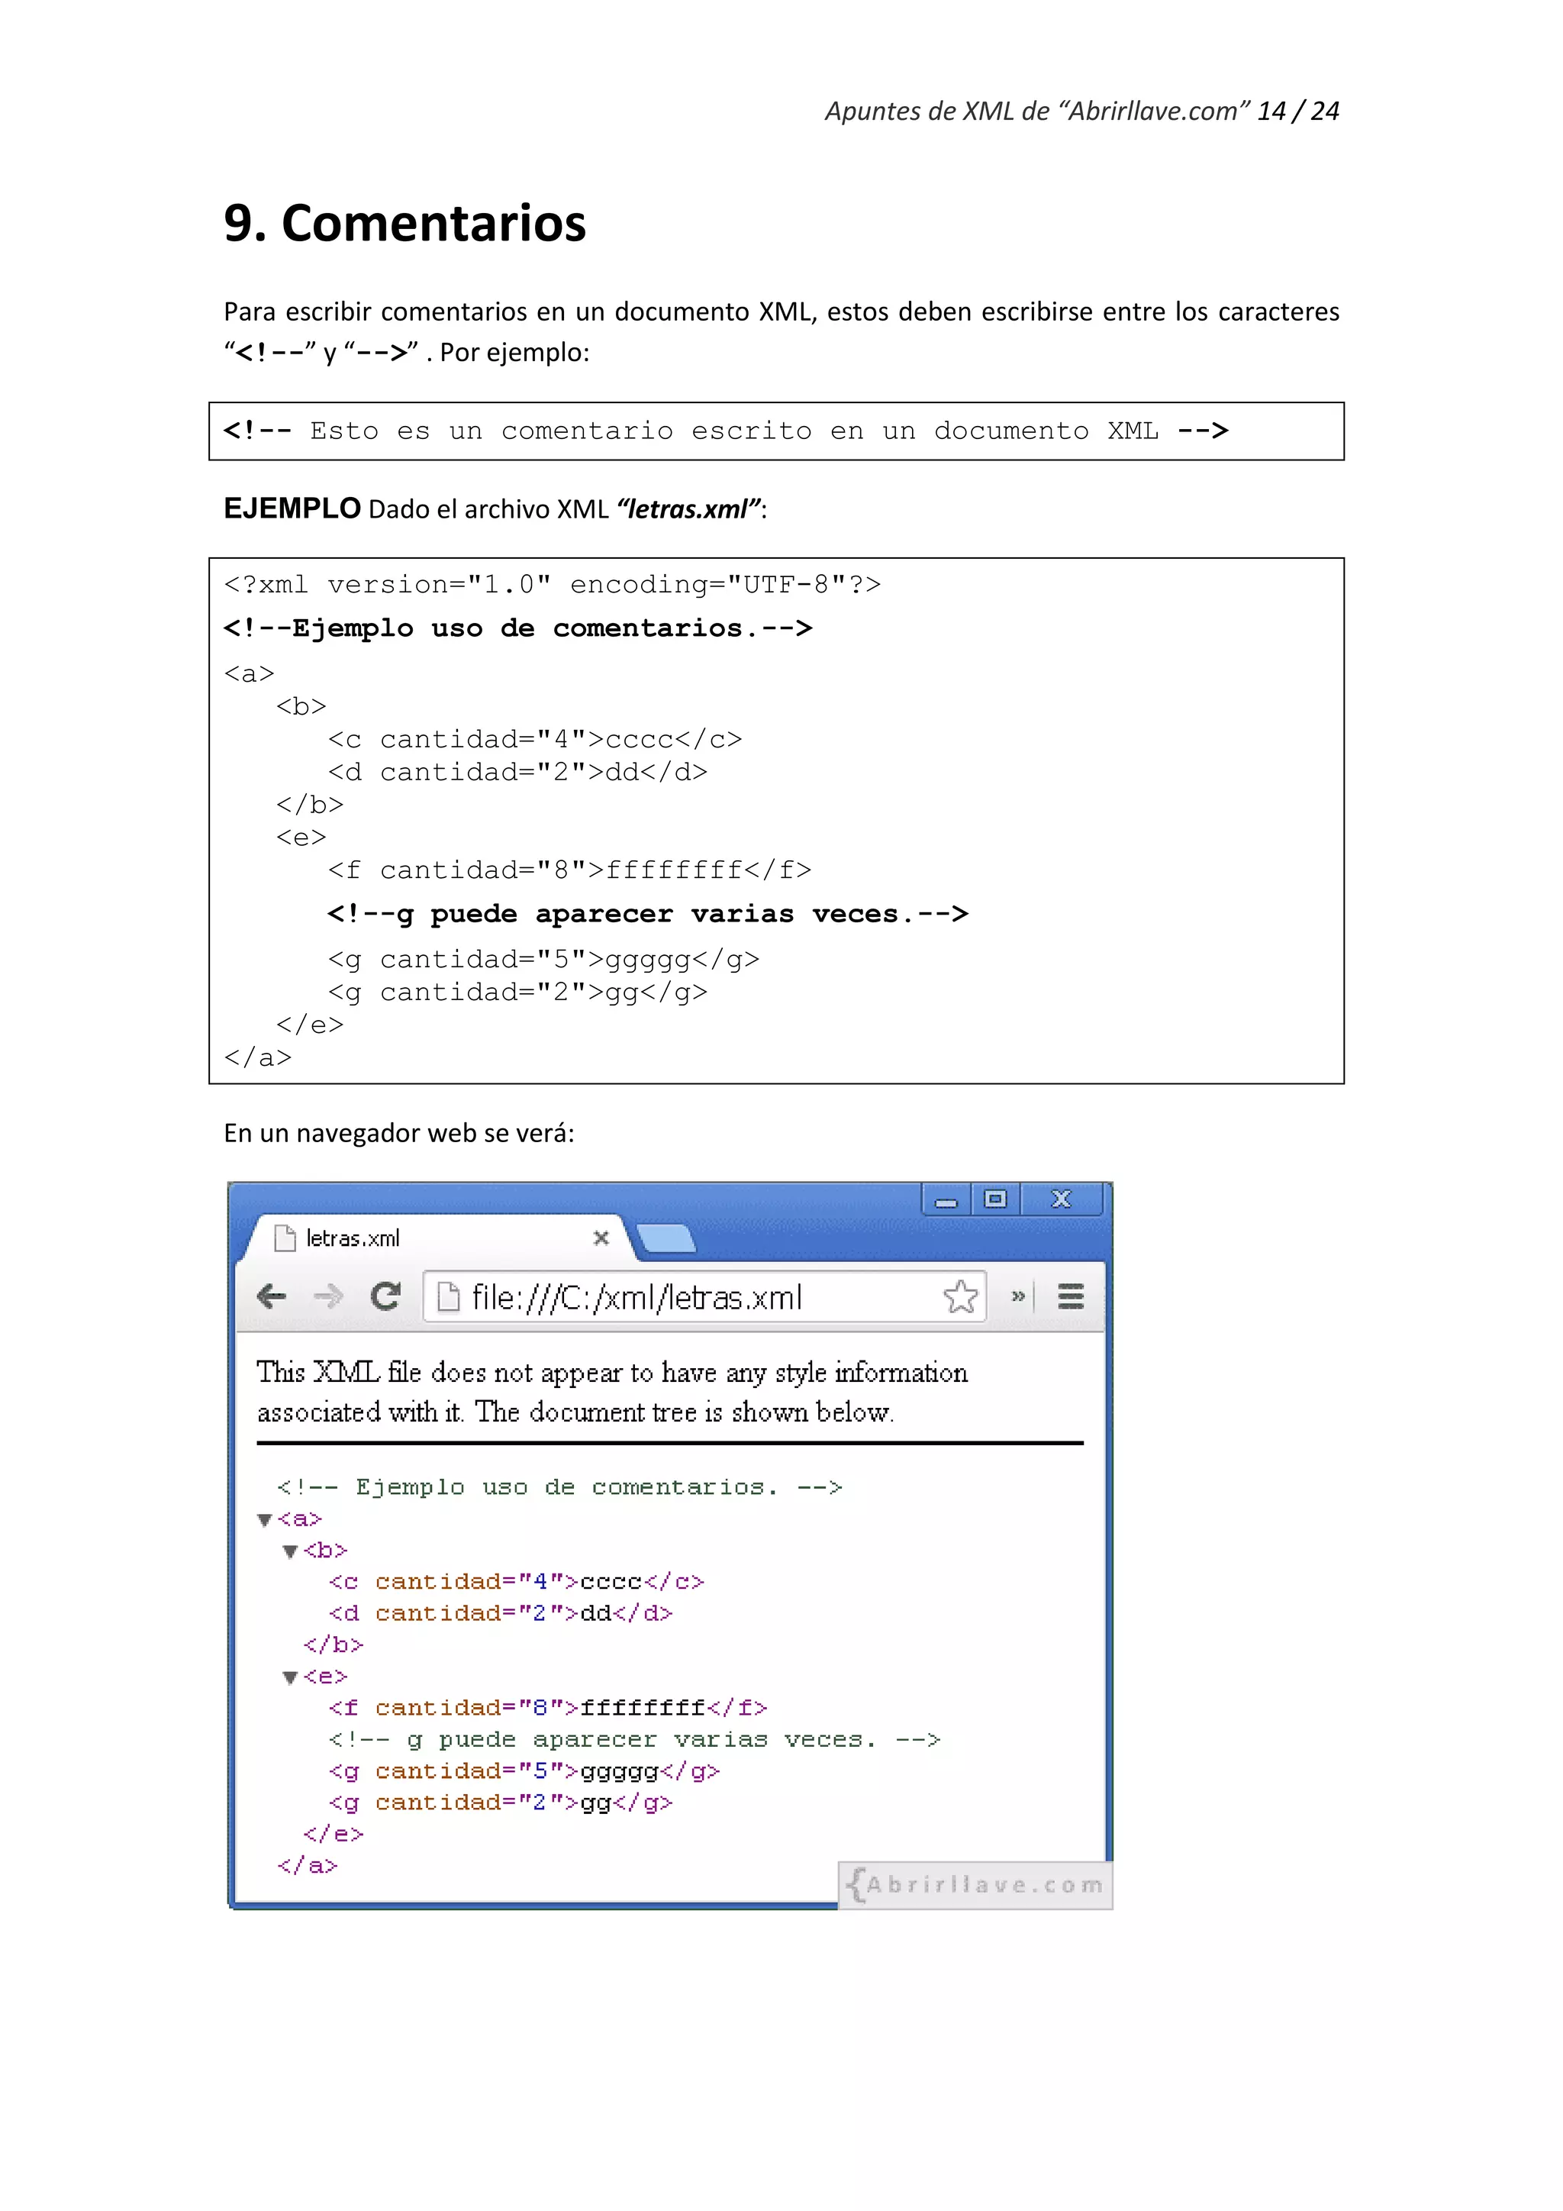This screenshot has width=1563, height=2211.
Task: Collapse the <a> node triangle
Action: pyautogui.click(x=265, y=1519)
